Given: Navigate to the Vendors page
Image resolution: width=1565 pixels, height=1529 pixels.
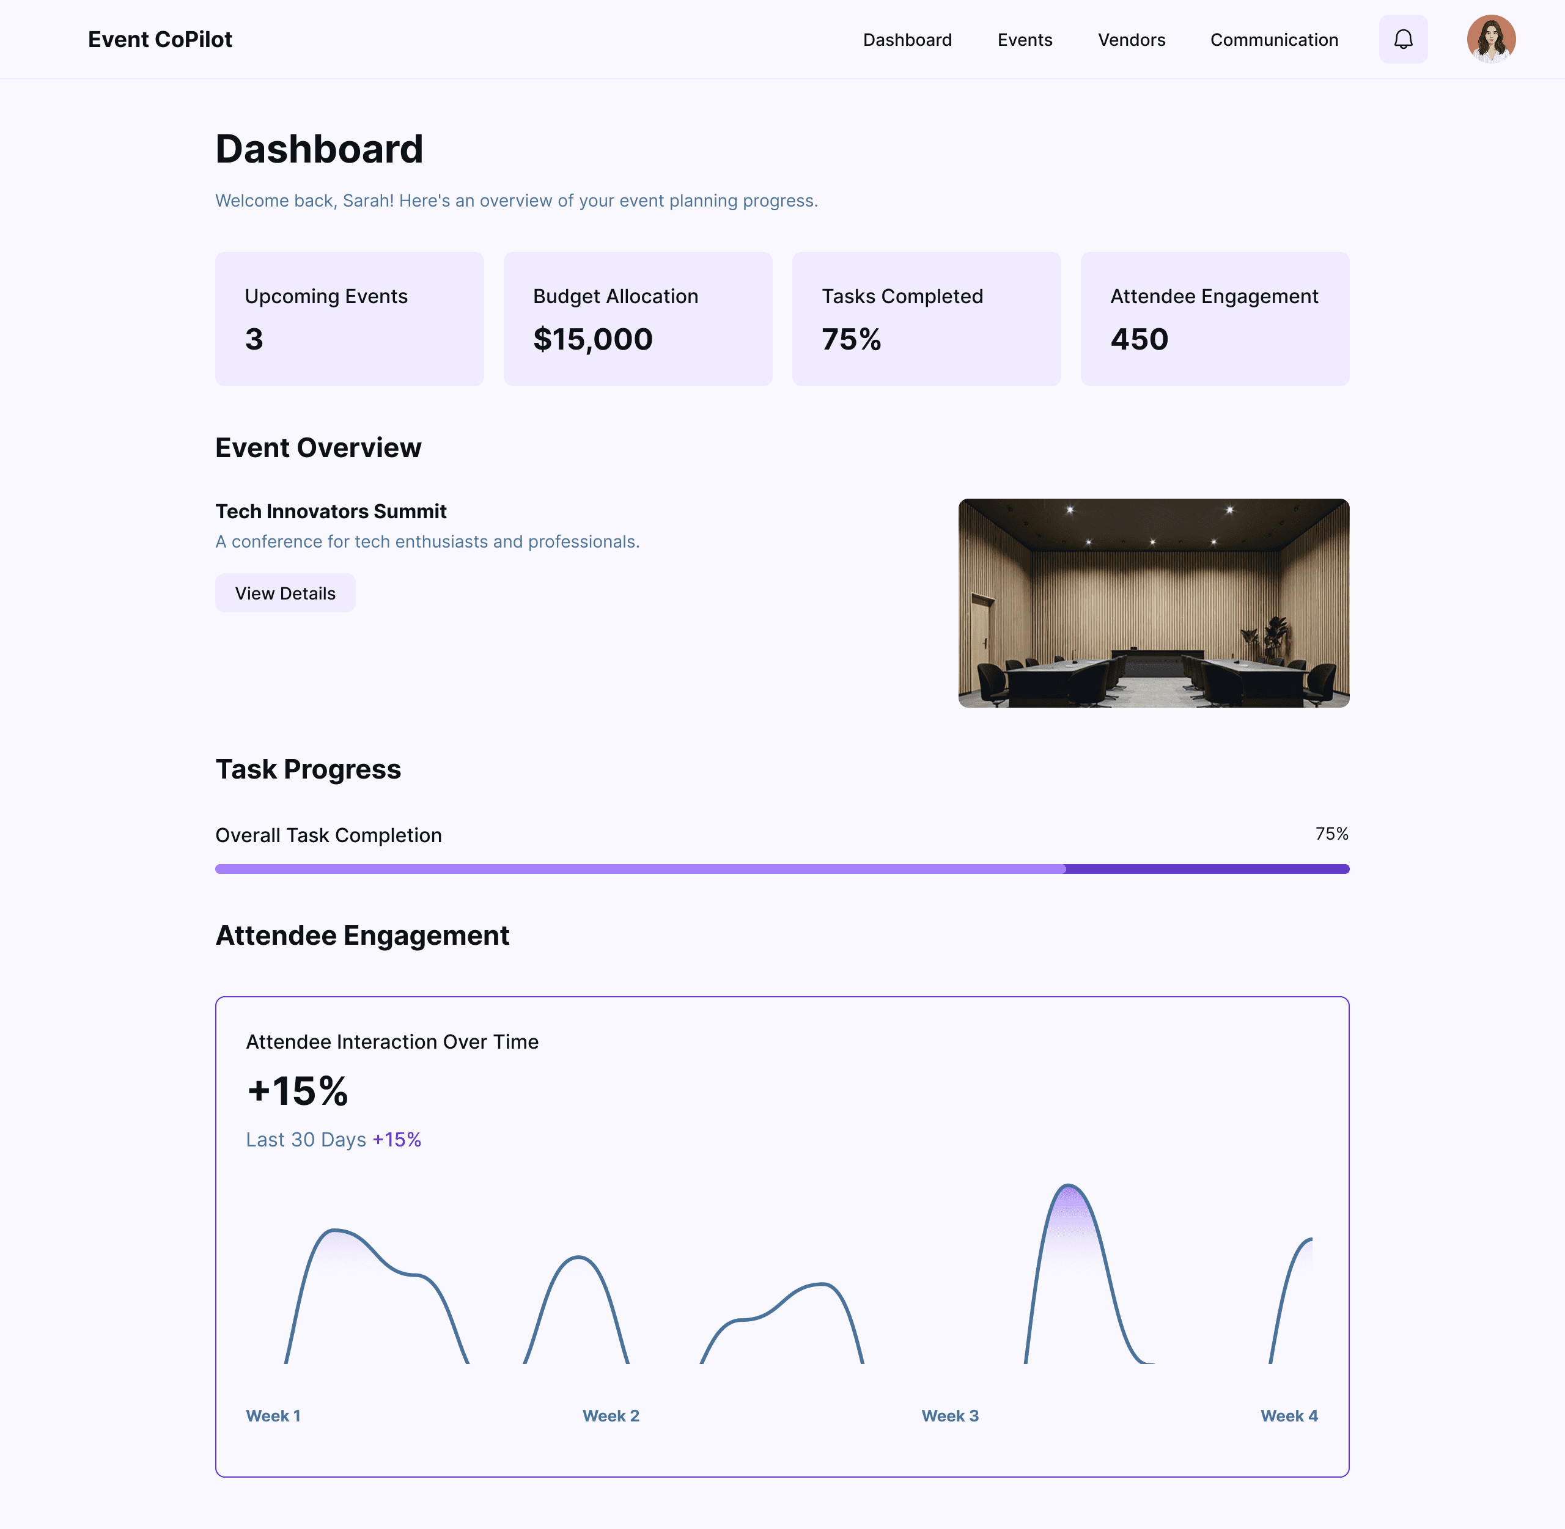Looking at the screenshot, I should [x=1131, y=40].
